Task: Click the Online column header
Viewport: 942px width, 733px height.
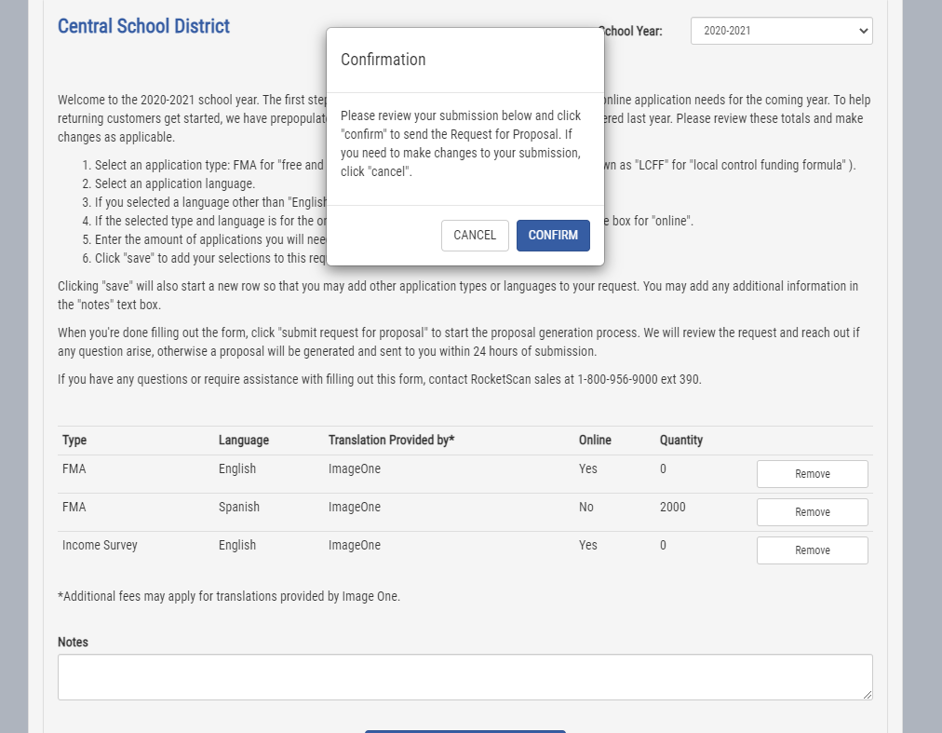Action: (x=595, y=441)
